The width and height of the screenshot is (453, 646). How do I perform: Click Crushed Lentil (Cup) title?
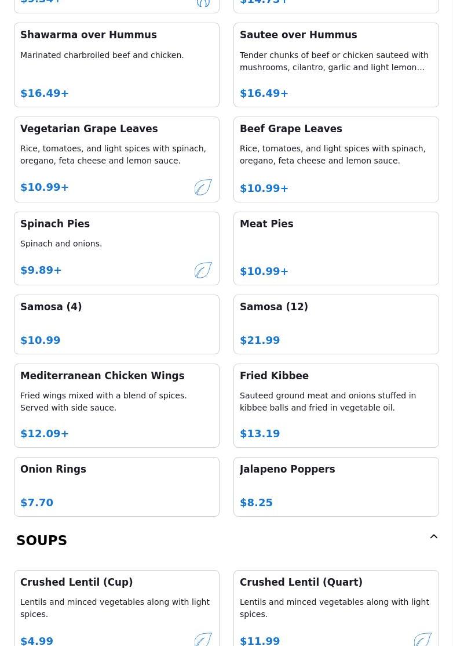point(76,582)
